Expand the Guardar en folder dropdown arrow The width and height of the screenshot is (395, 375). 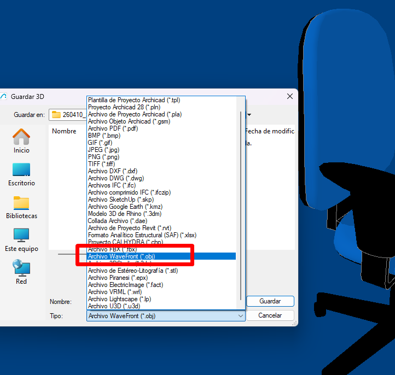click(x=249, y=115)
